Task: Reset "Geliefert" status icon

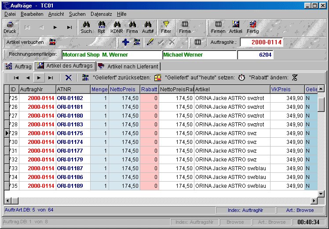Action: tap(158, 78)
